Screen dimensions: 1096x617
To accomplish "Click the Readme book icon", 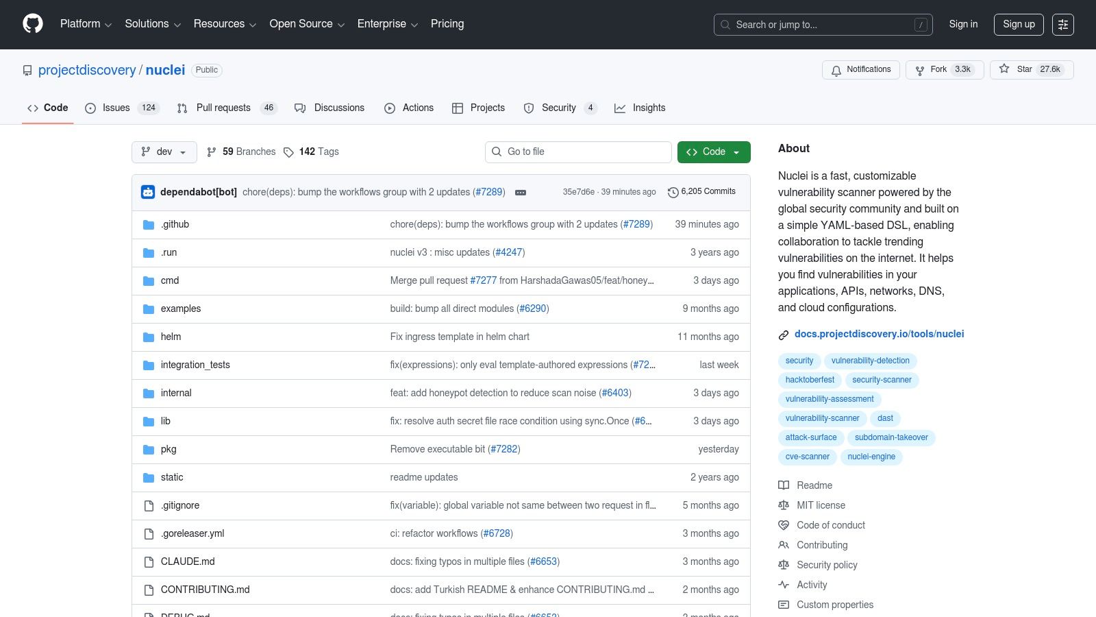I will pyautogui.click(x=784, y=485).
